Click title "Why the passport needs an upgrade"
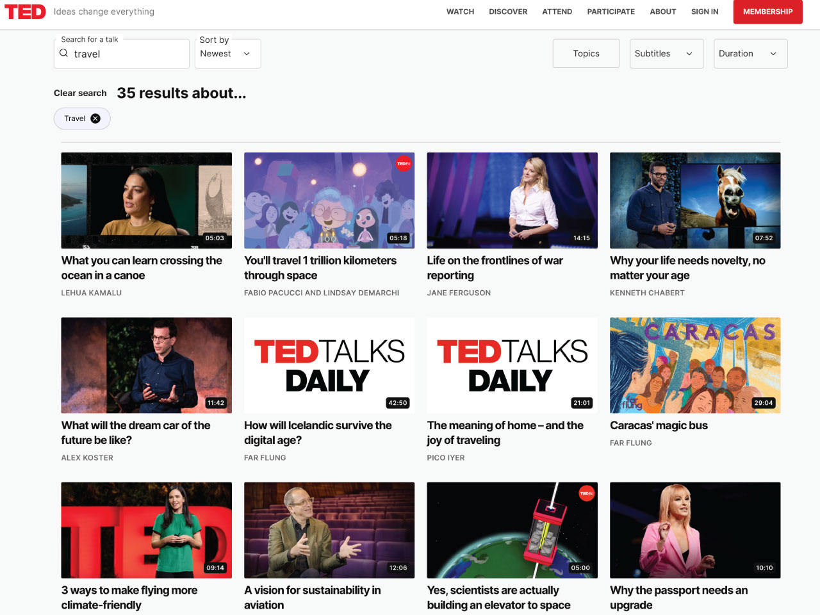This screenshot has width=820, height=615. pyautogui.click(x=679, y=598)
